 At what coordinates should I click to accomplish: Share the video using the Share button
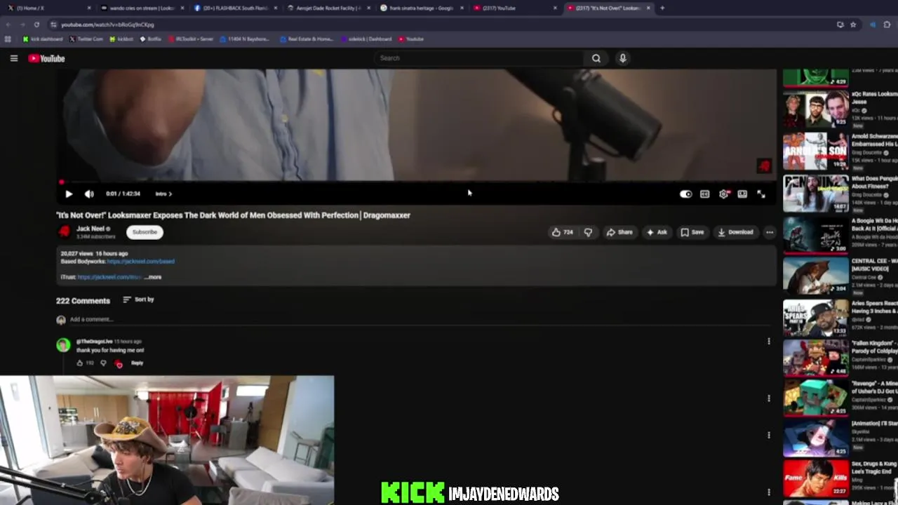[619, 232]
